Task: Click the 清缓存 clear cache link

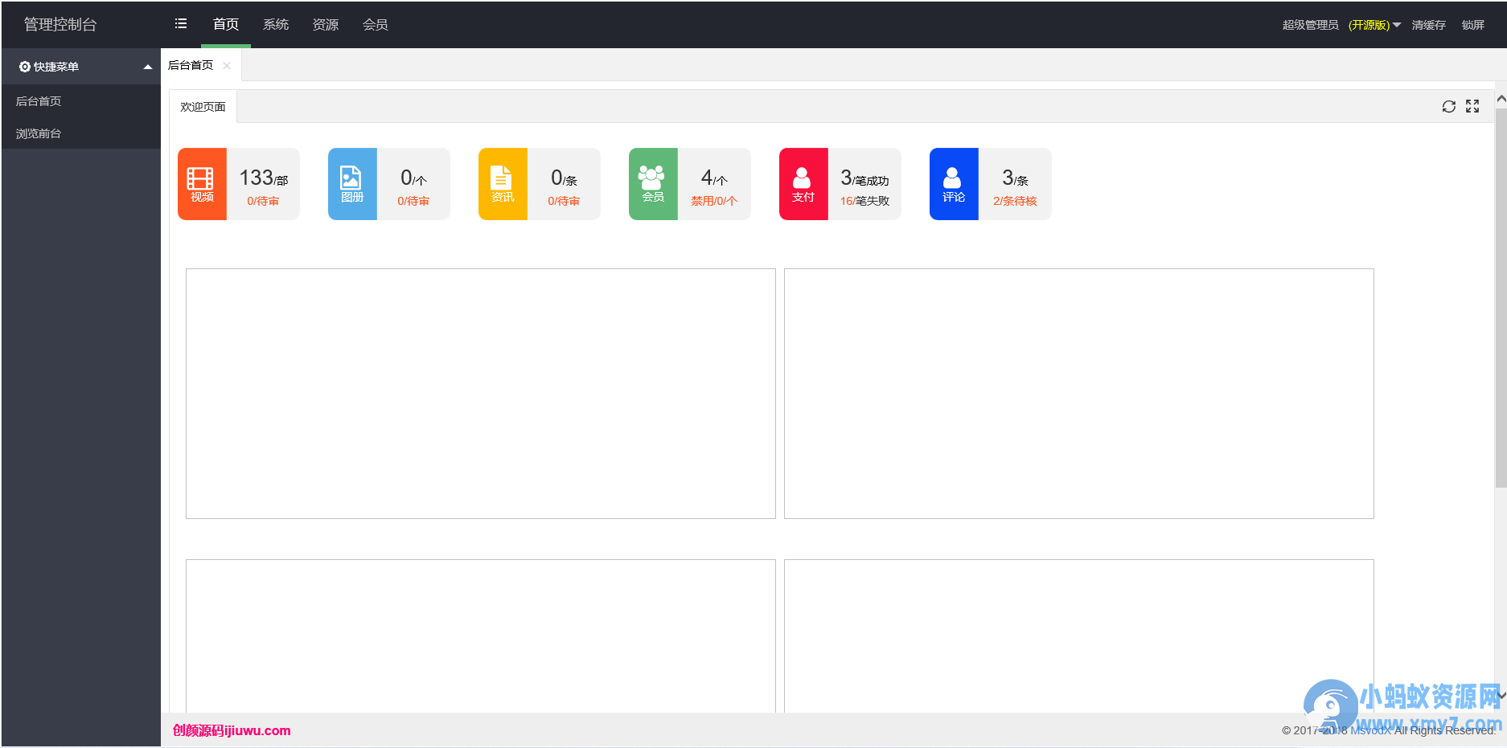Action: [x=1429, y=25]
